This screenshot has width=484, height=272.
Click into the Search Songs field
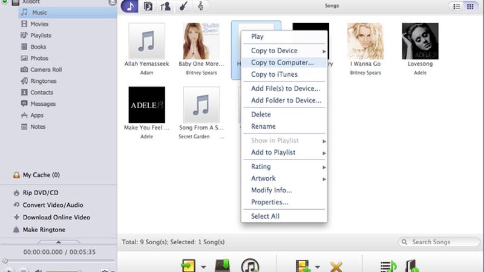(439, 242)
